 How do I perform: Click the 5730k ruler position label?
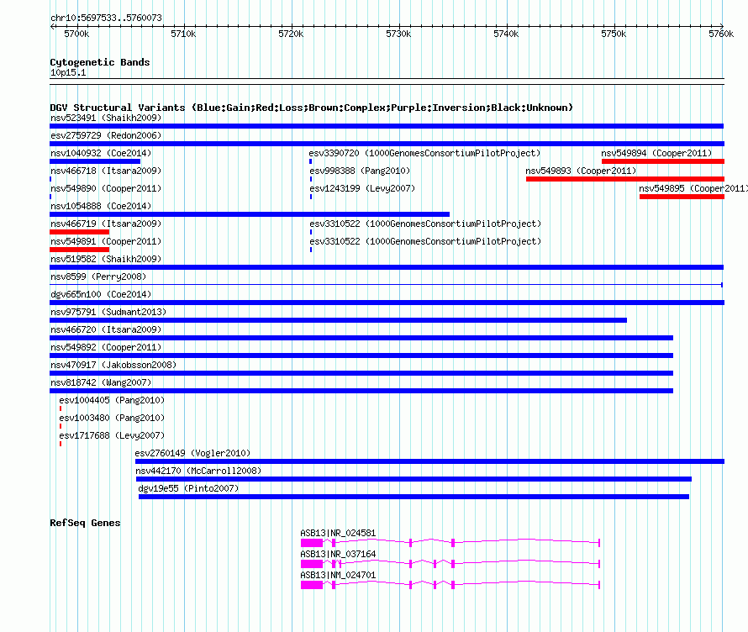click(398, 34)
